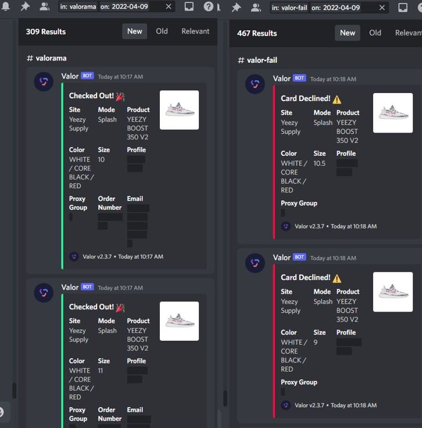Image resolution: width=422 pixels, height=428 pixels.
Task: Select Old tab in 309 Results panel
Action: coord(162,31)
